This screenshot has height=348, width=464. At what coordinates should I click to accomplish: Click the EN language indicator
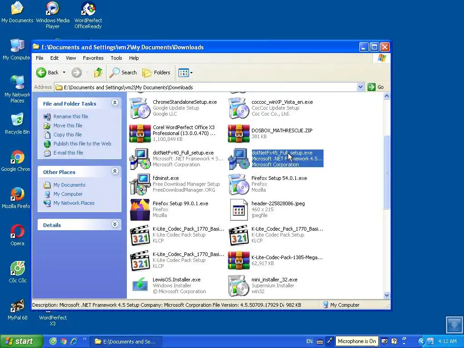coord(309,341)
